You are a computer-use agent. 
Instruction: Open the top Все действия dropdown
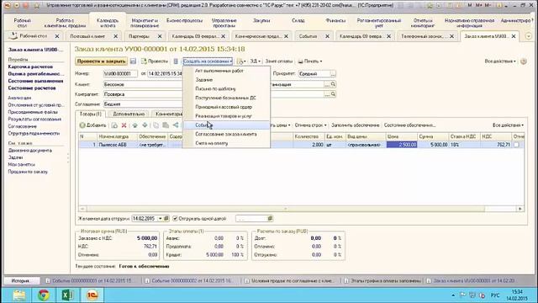(500, 61)
